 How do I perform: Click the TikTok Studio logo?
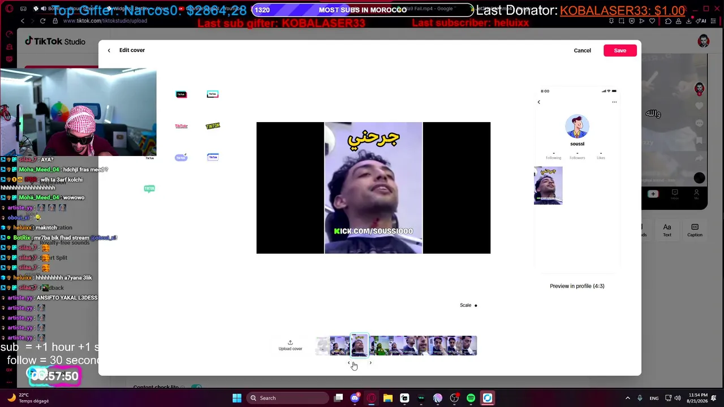[55, 41]
